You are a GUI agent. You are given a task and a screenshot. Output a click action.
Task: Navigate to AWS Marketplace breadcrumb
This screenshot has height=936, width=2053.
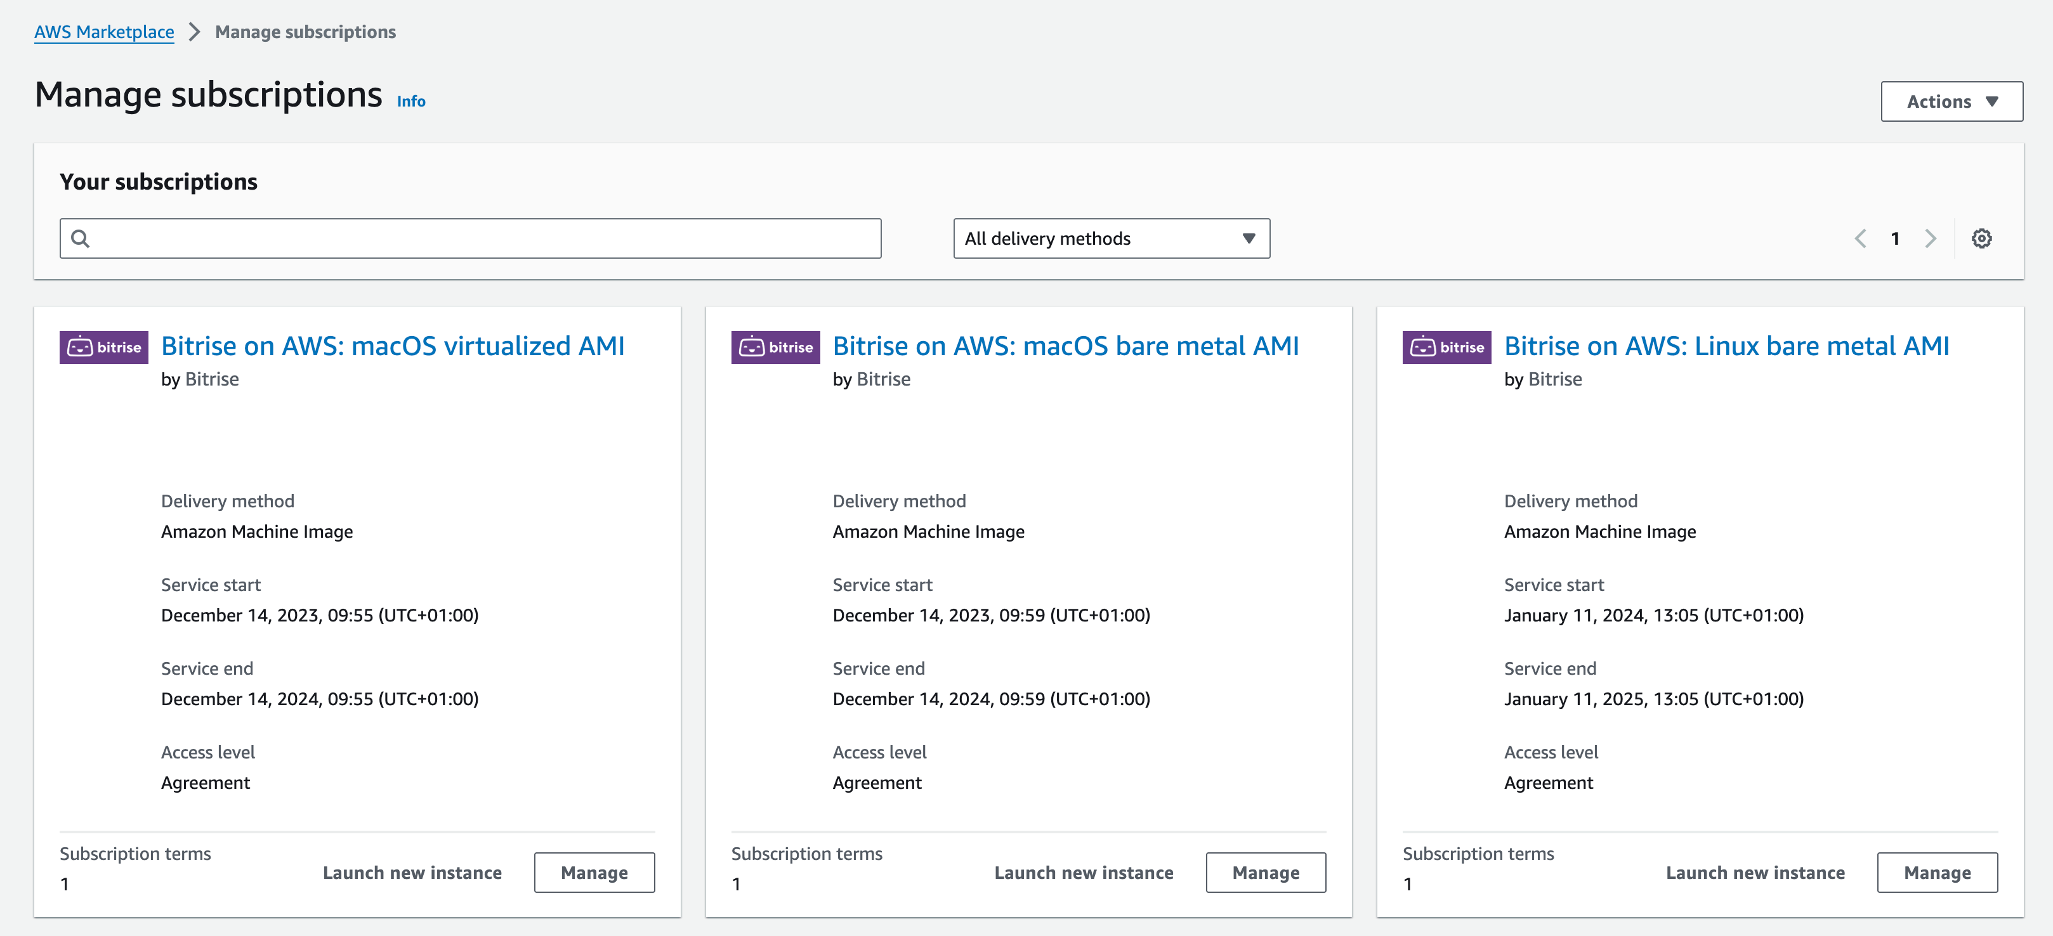(x=103, y=32)
